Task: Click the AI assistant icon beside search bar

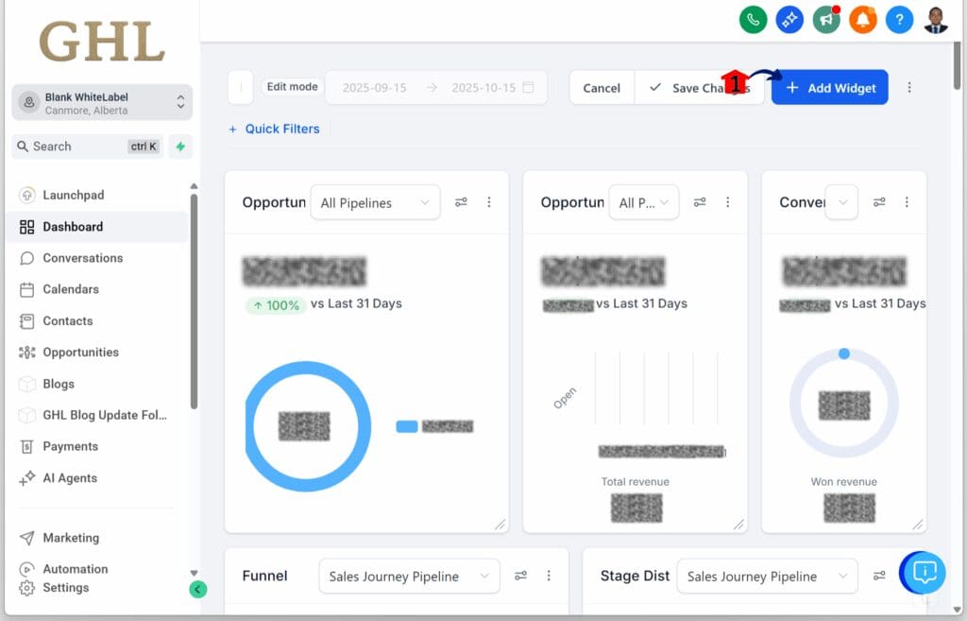Action: [x=179, y=147]
